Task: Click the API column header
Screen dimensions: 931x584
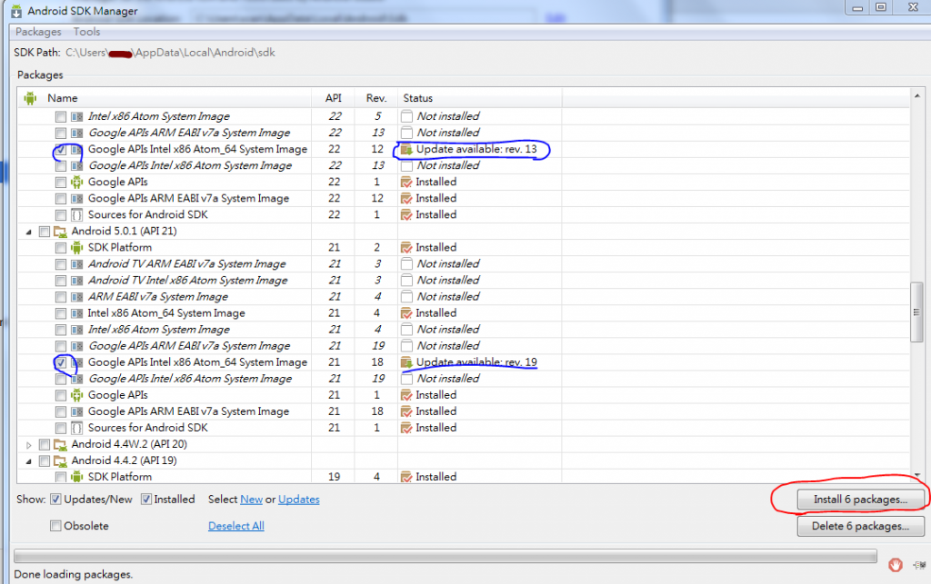Action: [334, 98]
